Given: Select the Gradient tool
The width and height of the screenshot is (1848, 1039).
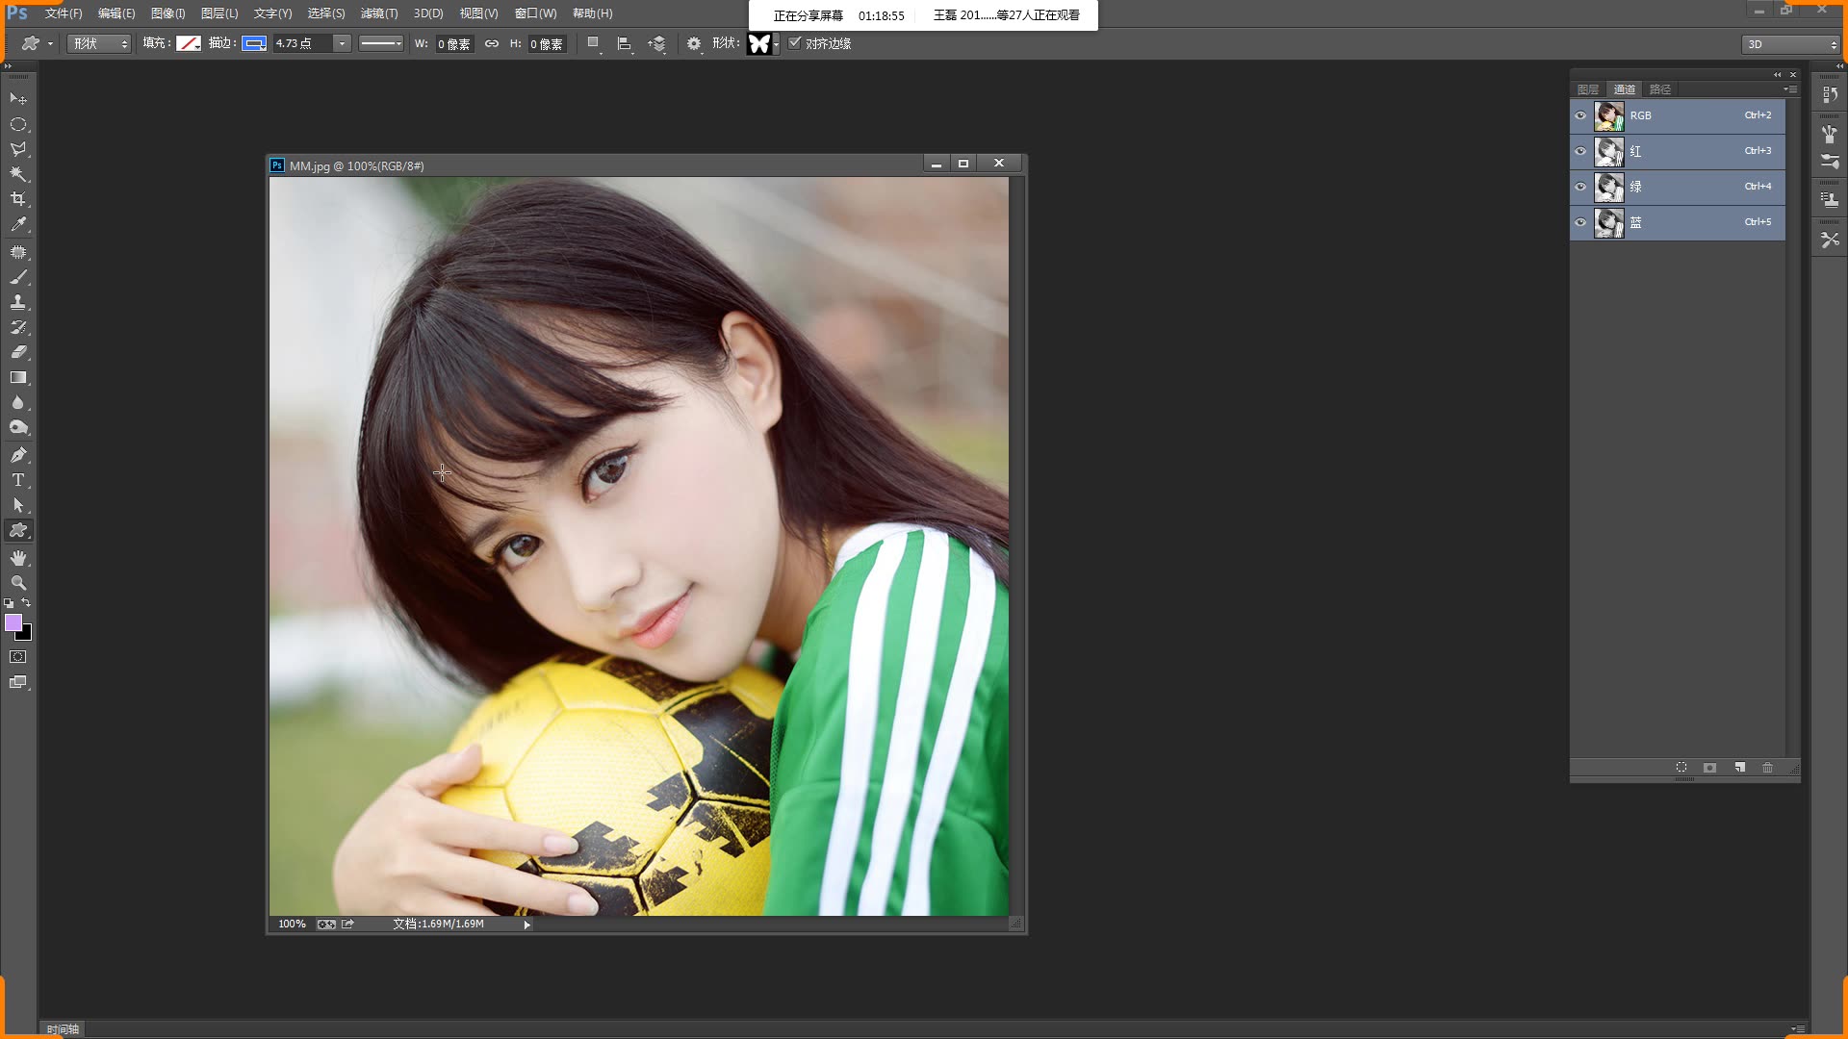Looking at the screenshot, I should [x=18, y=377].
